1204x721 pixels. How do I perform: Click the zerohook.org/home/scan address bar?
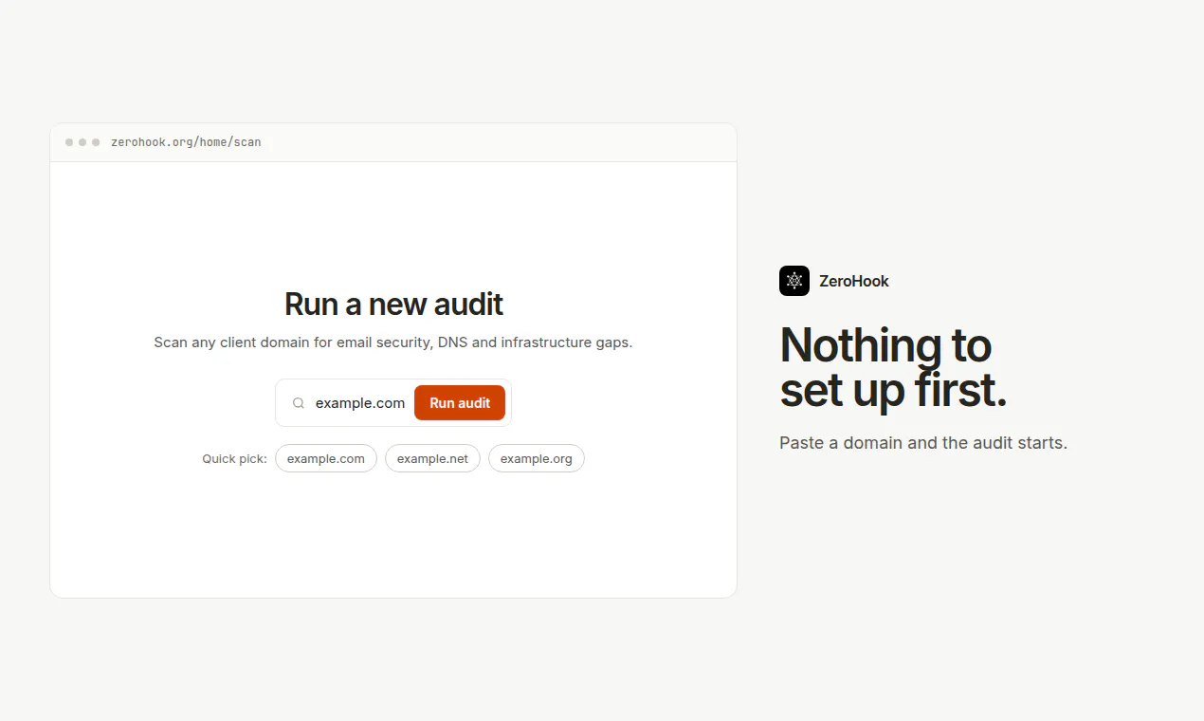point(186,142)
